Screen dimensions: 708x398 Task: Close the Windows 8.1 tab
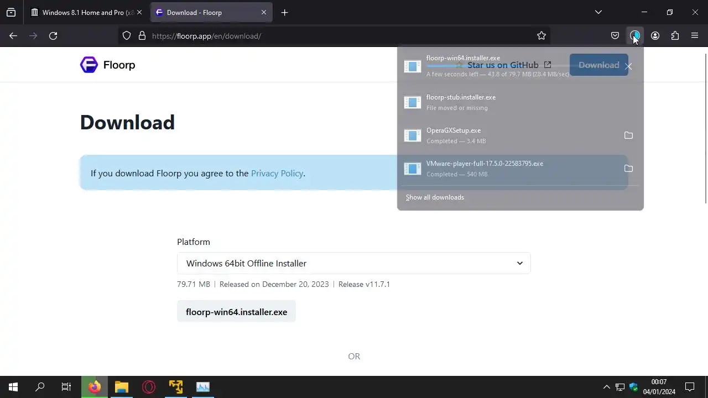(139, 12)
